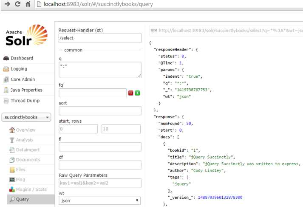Click the Analysis funnel icon
Image resolution: width=303 pixels, height=209 pixels.
pyautogui.click(x=12, y=140)
